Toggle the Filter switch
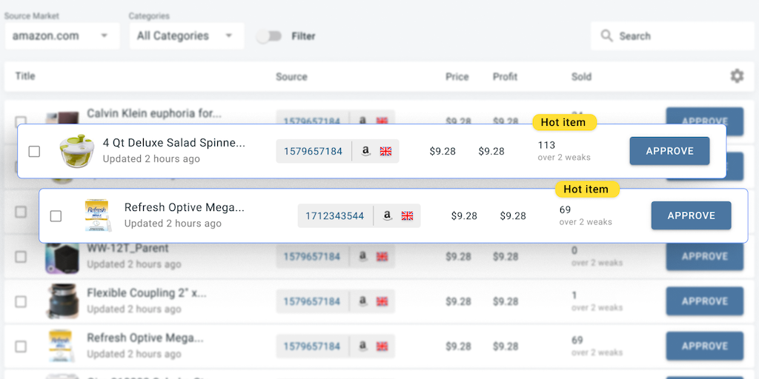This screenshot has width=759, height=379. [x=269, y=36]
